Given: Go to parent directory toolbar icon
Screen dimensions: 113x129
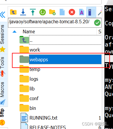Looking at the screenshot, I should pyautogui.click(x=13, y=12).
